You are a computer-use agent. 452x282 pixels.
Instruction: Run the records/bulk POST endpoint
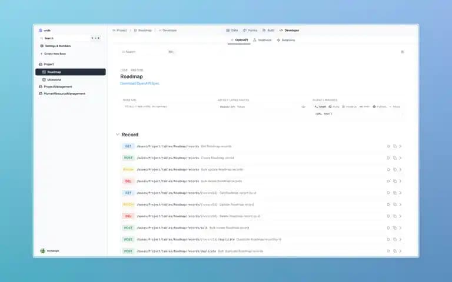pyautogui.click(x=388, y=228)
